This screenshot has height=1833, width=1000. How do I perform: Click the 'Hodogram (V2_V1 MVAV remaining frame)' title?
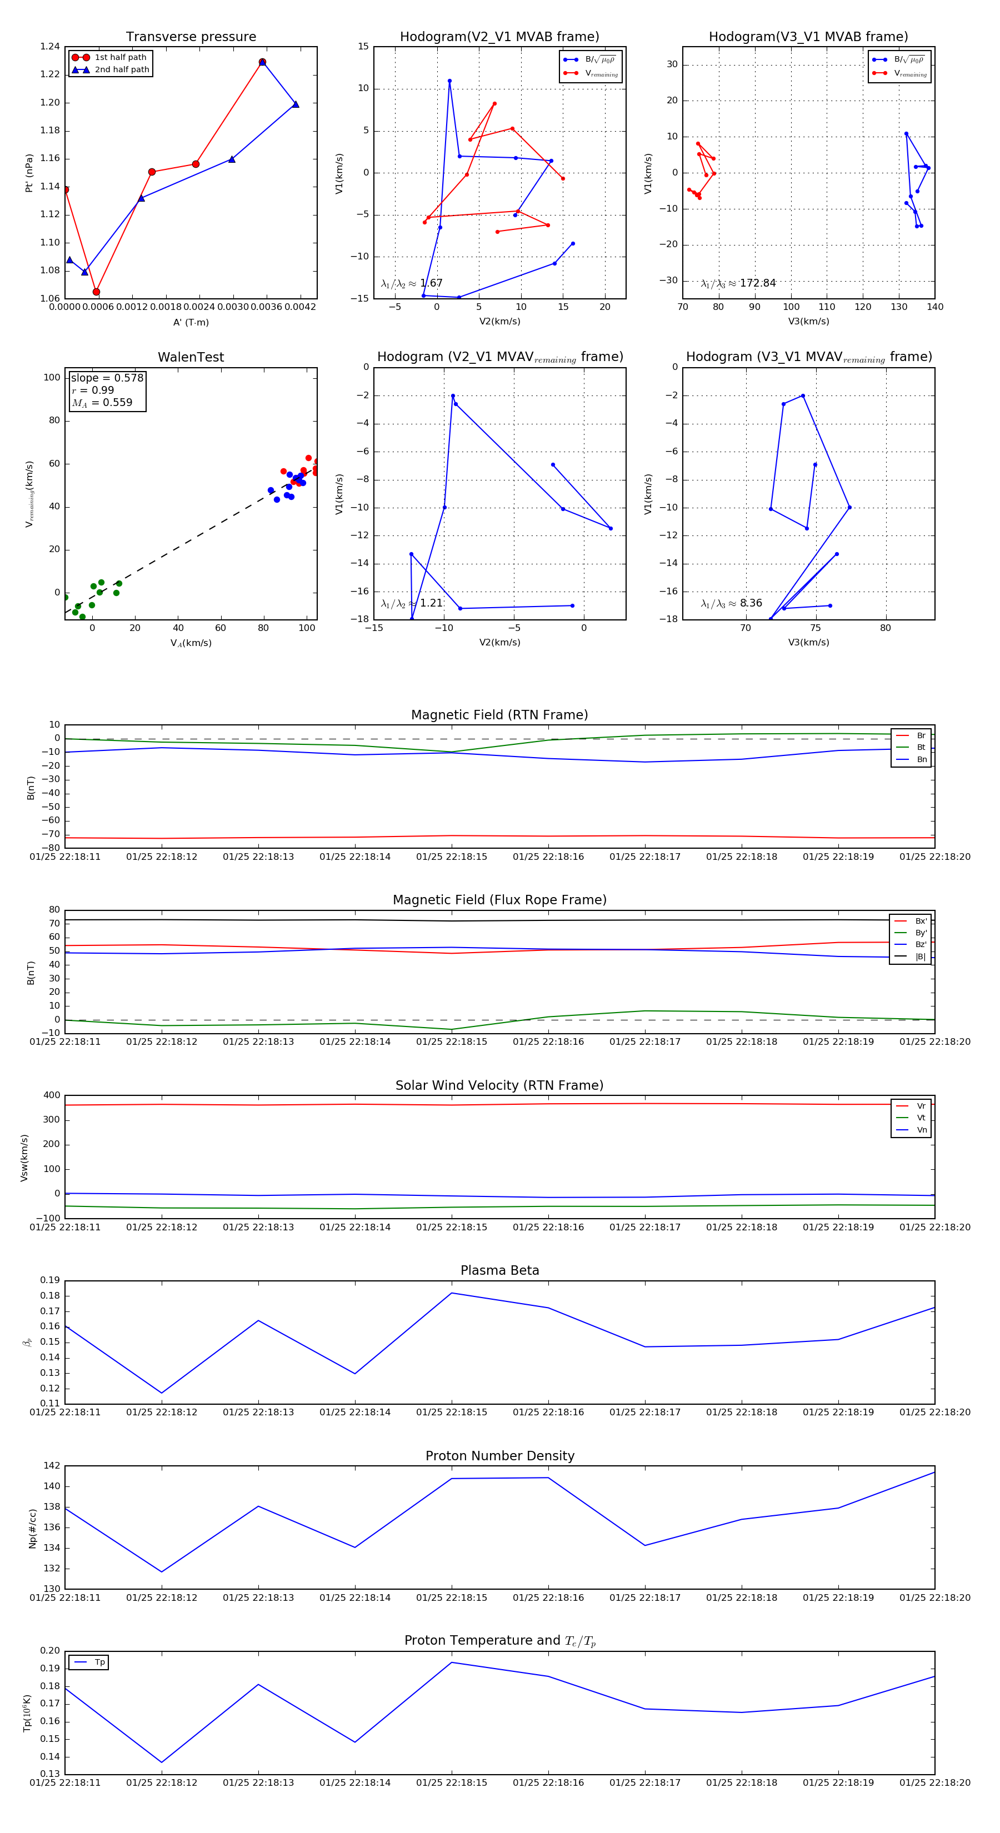pos(499,357)
